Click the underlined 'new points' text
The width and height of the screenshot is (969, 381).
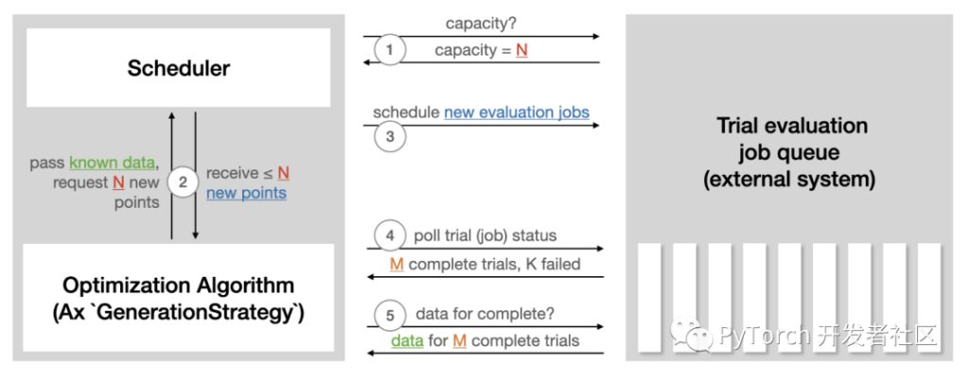pos(247,193)
